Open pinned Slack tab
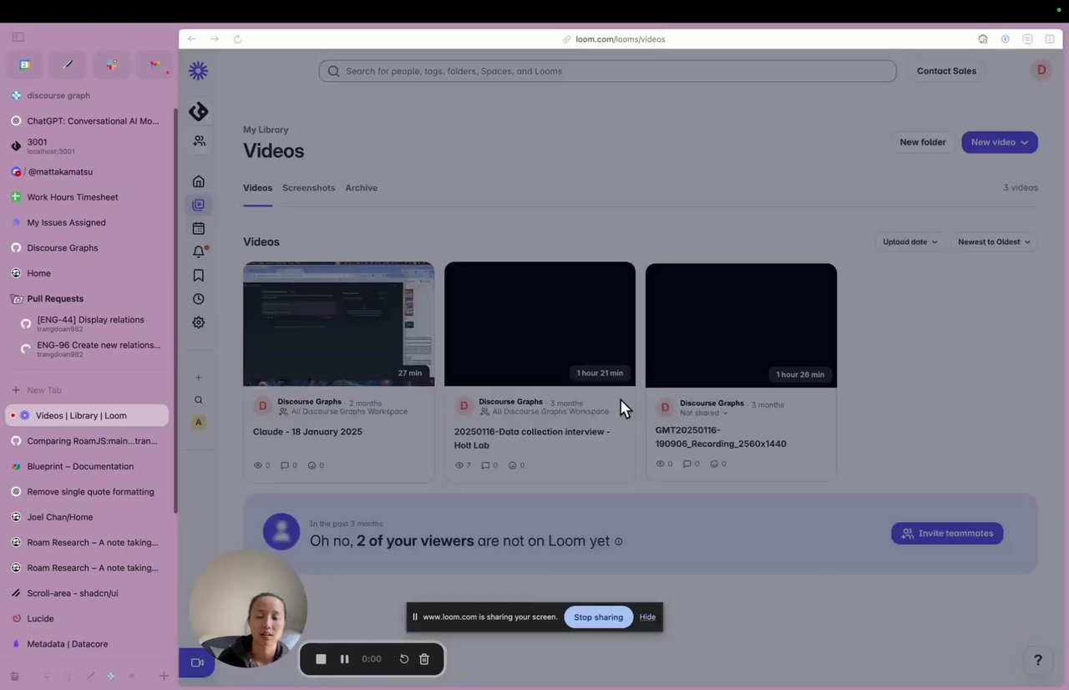 click(x=112, y=64)
